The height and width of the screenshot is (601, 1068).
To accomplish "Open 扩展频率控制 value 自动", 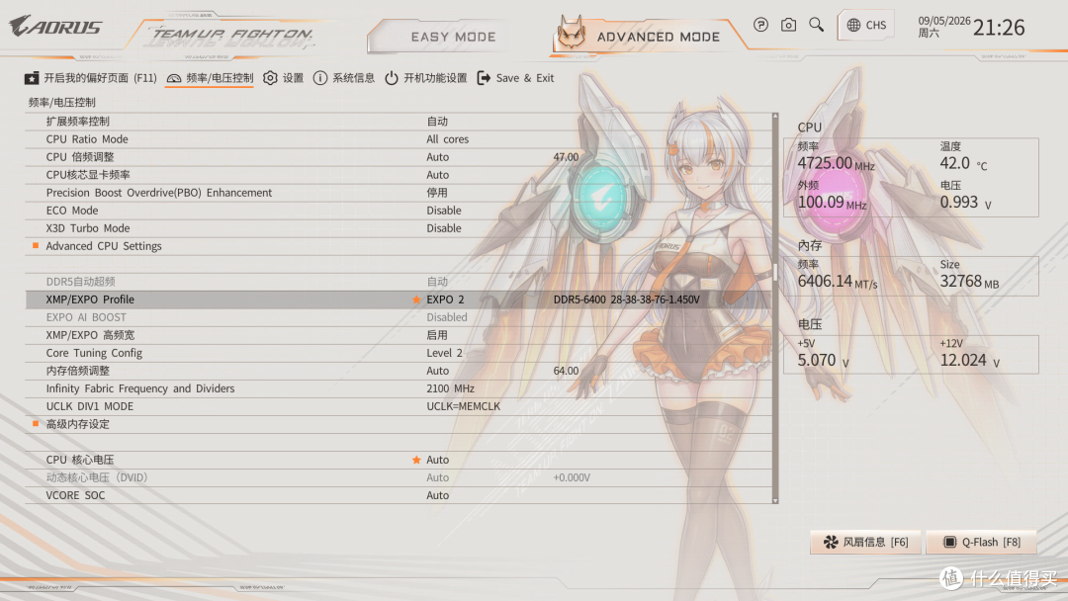I will point(437,122).
